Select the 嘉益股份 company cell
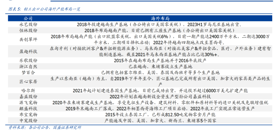The width and height of the screenshot is (276, 133). point(28,96)
